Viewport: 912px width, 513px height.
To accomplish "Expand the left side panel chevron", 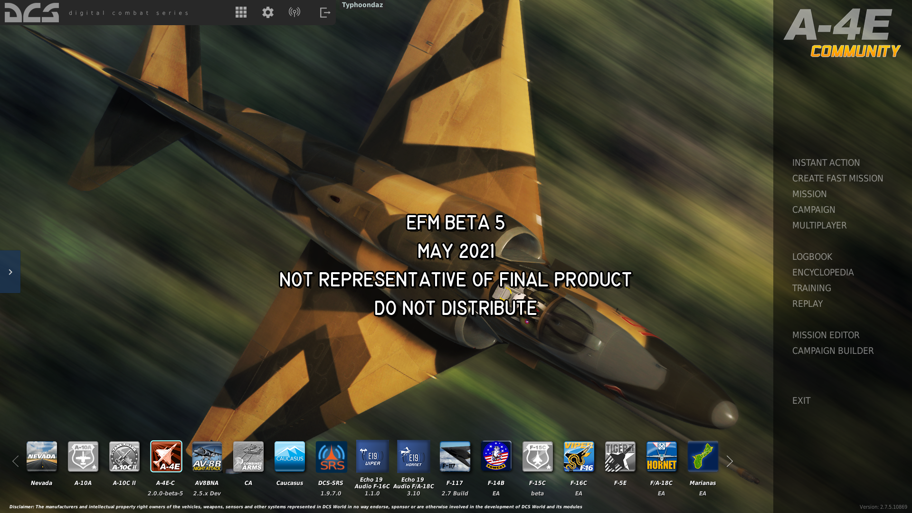I will (10, 272).
